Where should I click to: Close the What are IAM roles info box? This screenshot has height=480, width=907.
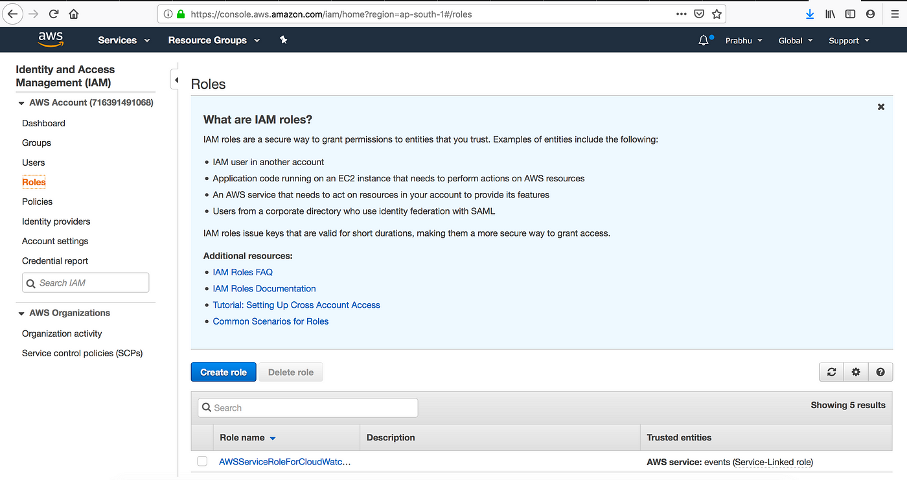point(881,107)
